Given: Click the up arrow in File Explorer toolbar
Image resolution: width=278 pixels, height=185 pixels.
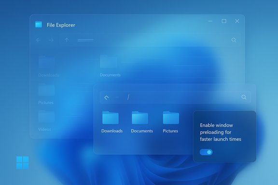Looking at the screenshot, I should 67,40.
